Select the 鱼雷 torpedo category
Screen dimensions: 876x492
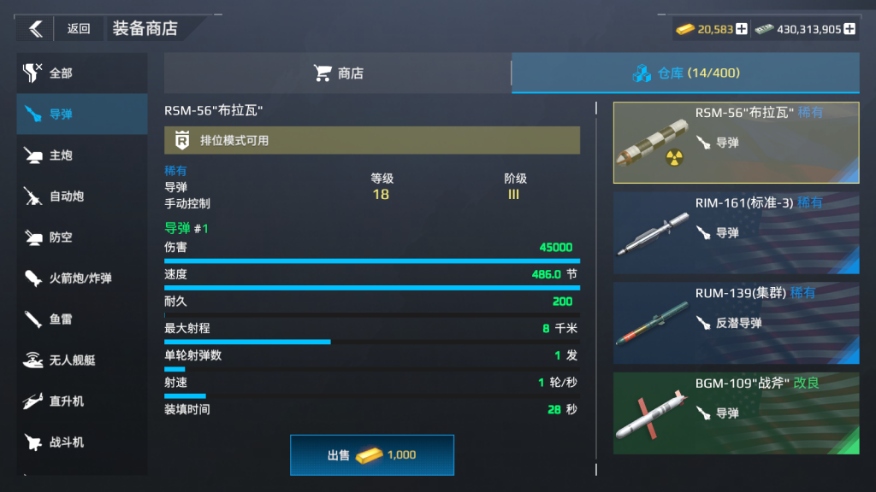click(x=82, y=319)
